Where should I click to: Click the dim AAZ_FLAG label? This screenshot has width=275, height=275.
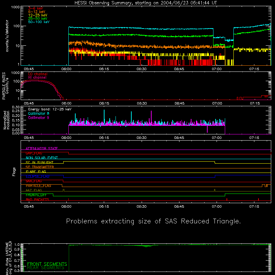pos(34,190)
